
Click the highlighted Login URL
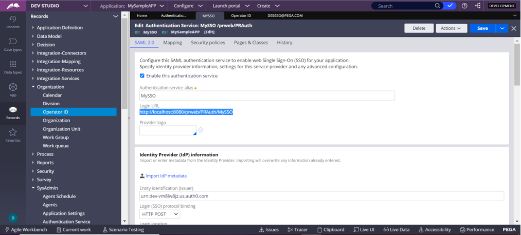coord(186,112)
